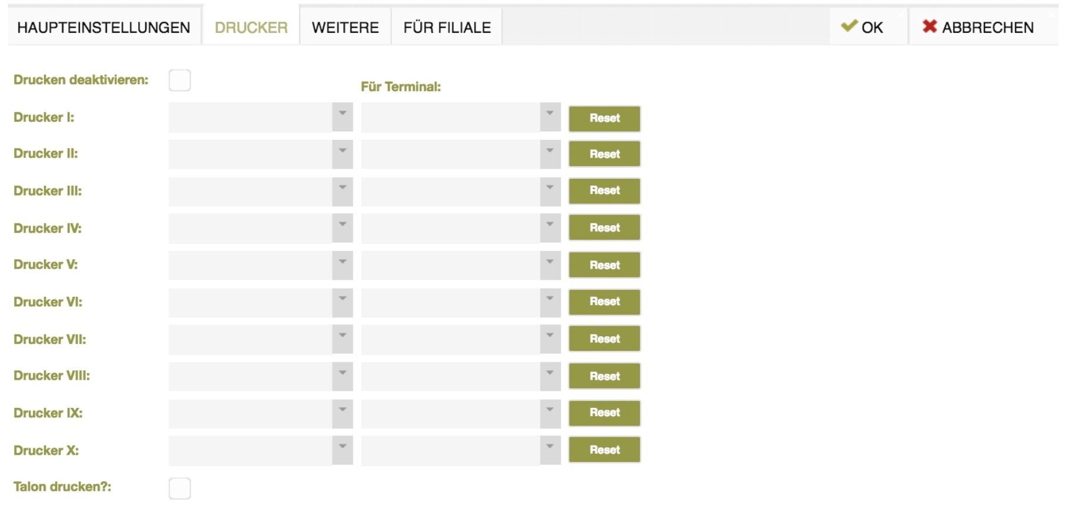The image size is (1079, 516).
Task: Click the Reset button for Drucker X
Action: (605, 450)
